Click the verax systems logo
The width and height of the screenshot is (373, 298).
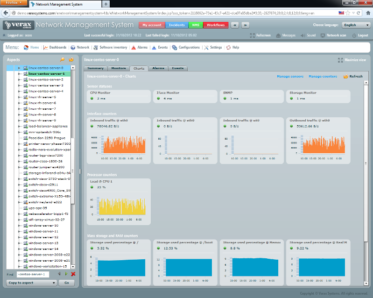click(x=19, y=25)
